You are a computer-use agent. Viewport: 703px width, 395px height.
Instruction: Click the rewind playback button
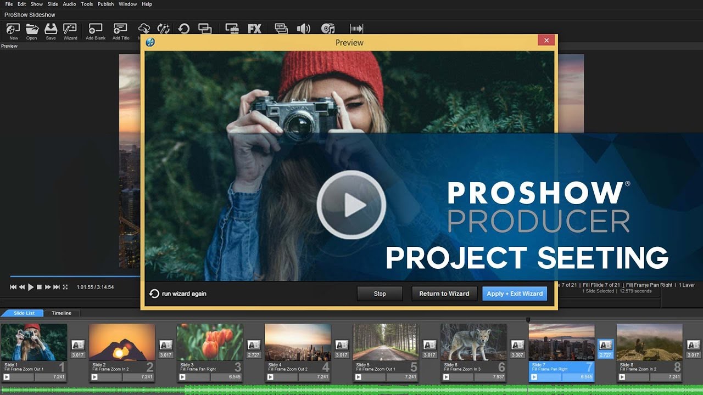point(22,287)
